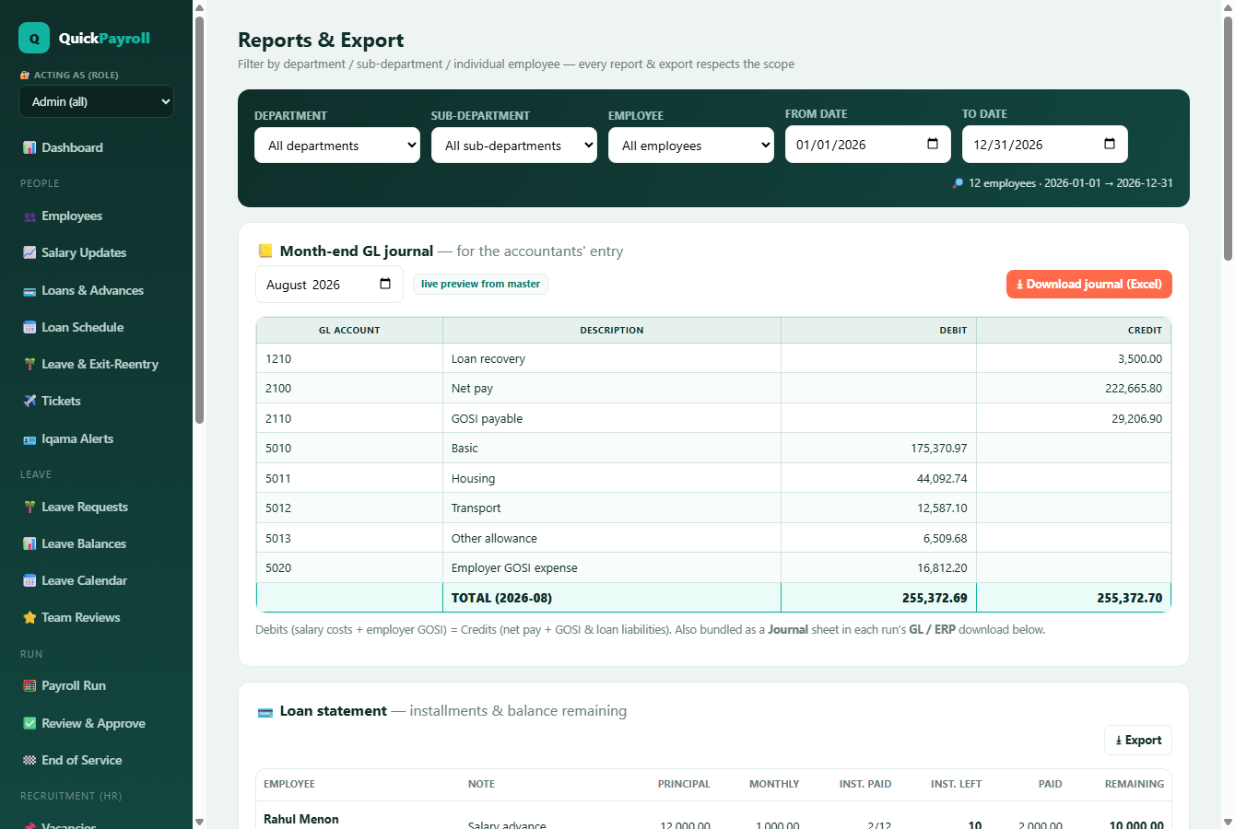Click the sidebar scrollbar down arrow
Image resolution: width=1235 pixels, height=829 pixels.
point(199,822)
